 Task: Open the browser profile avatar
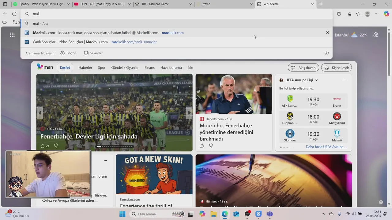click(367, 14)
